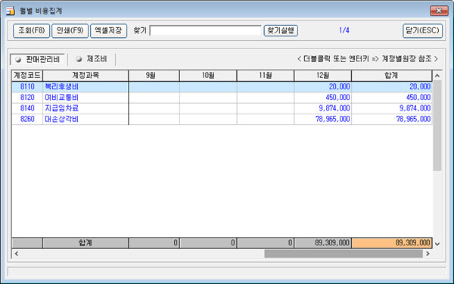Focus the 찾기 search input field

point(206,30)
